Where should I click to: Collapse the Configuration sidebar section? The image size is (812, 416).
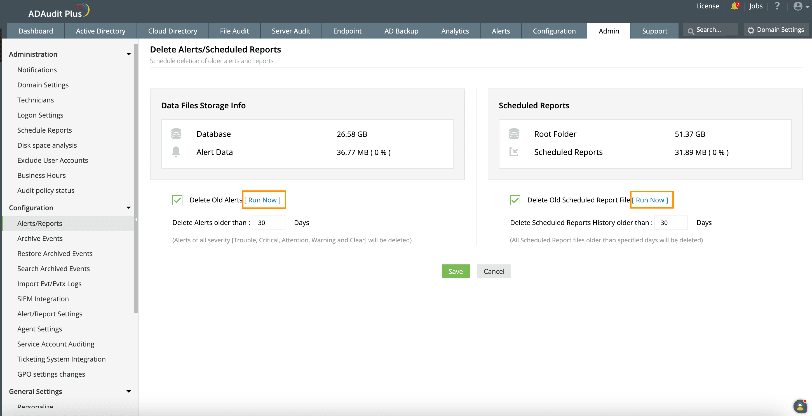(128, 208)
